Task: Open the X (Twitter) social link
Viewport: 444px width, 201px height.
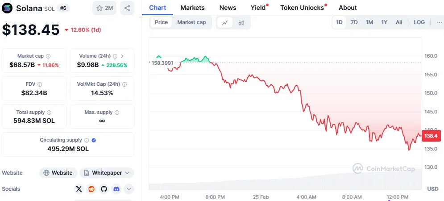Action: pos(79,189)
